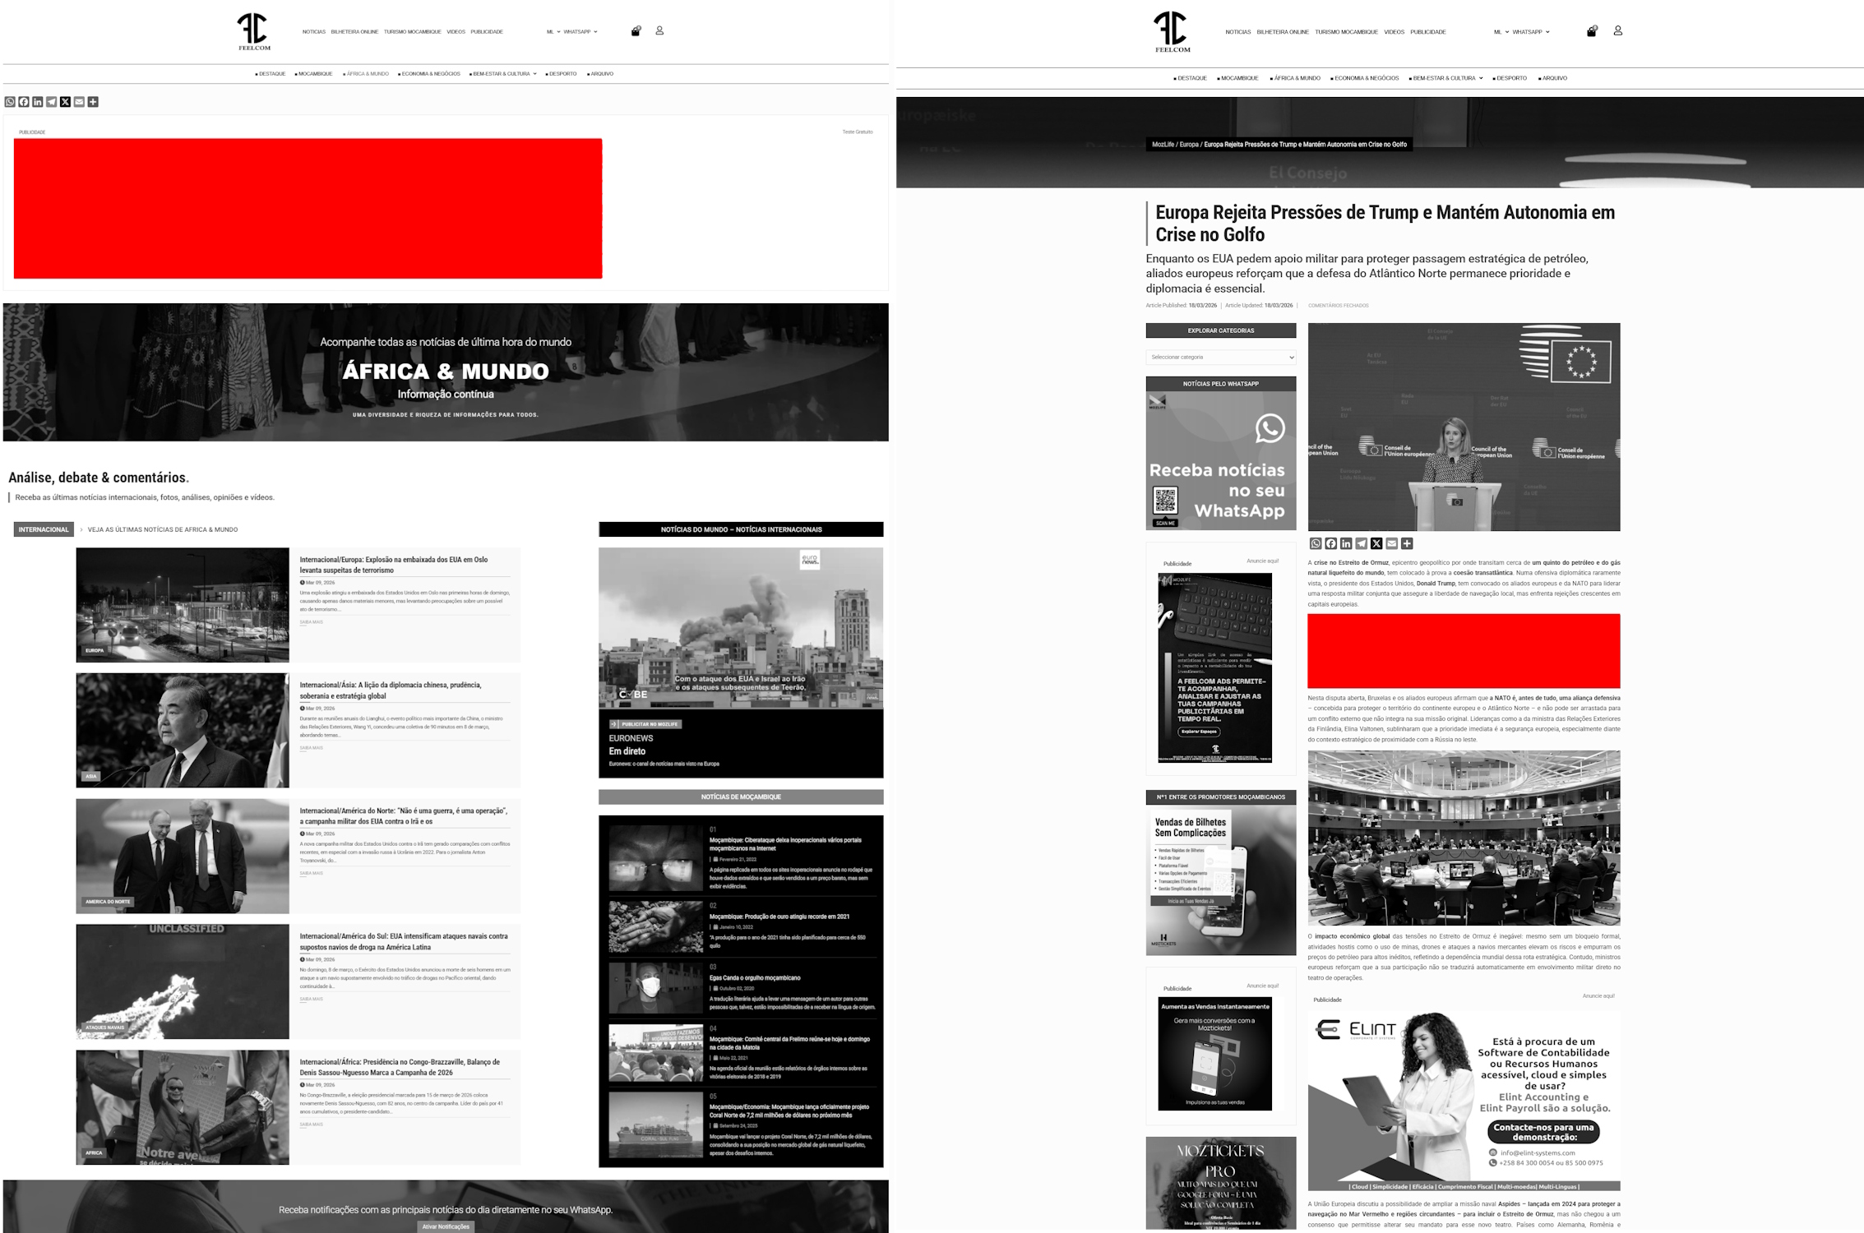Click the Ativar Notificações button
The width and height of the screenshot is (1864, 1233).
(x=446, y=1226)
